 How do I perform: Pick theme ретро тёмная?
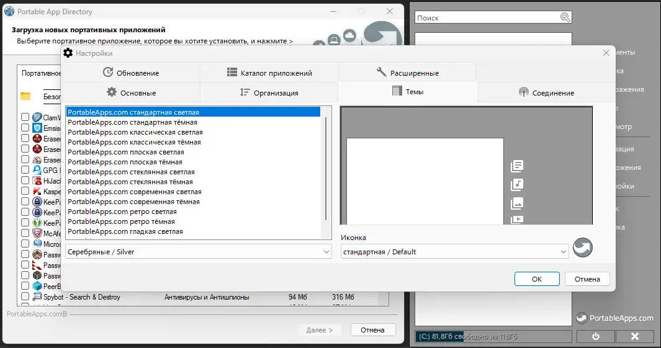193,221
